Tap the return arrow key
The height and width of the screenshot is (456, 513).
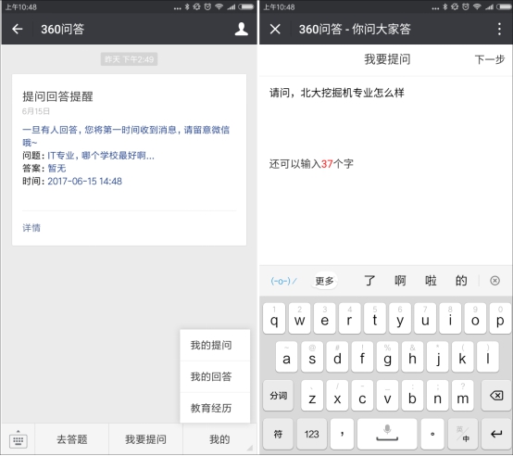click(496, 434)
